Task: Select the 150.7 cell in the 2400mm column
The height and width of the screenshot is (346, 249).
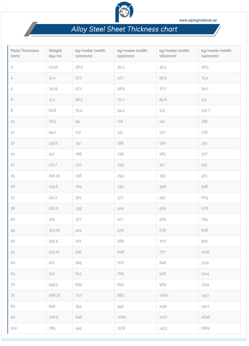Action: click(219, 111)
